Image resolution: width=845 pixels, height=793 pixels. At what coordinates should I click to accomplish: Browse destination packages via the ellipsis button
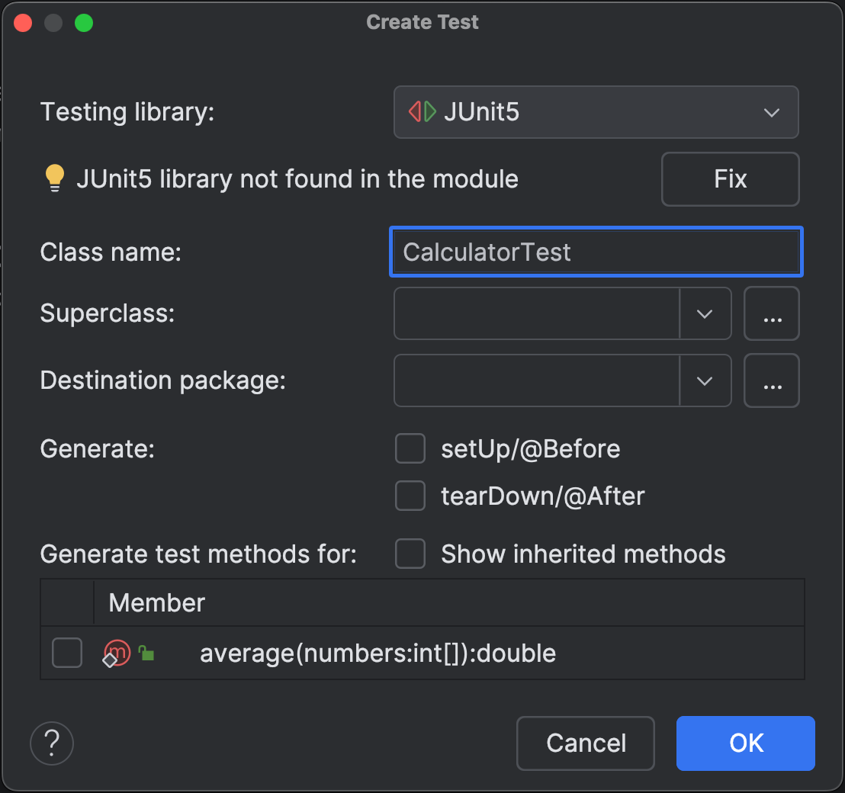[772, 380]
